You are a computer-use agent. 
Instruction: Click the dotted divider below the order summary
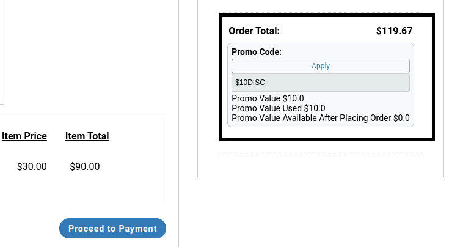pyautogui.click(x=320, y=152)
